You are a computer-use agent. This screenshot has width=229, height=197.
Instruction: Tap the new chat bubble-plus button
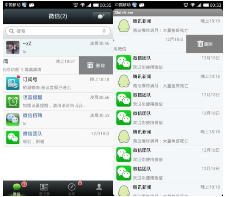(101, 16)
